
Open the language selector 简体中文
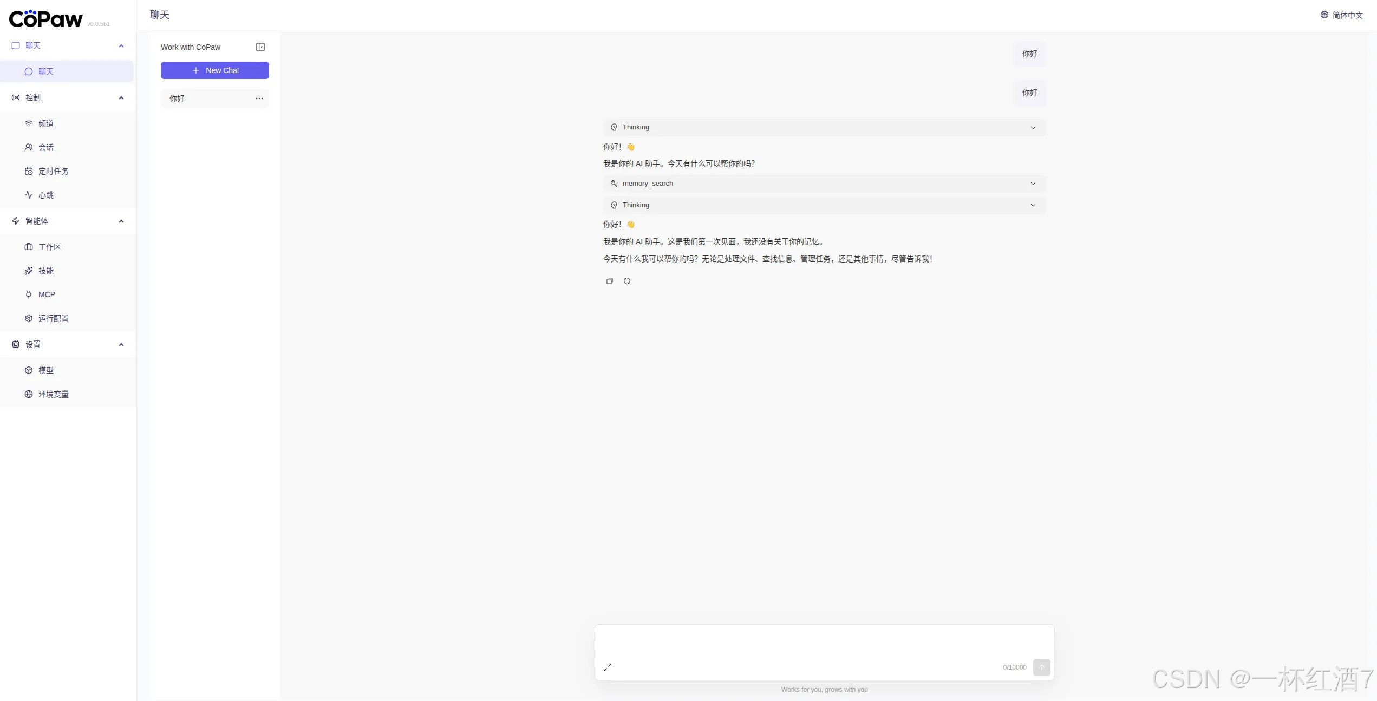pos(1342,15)
